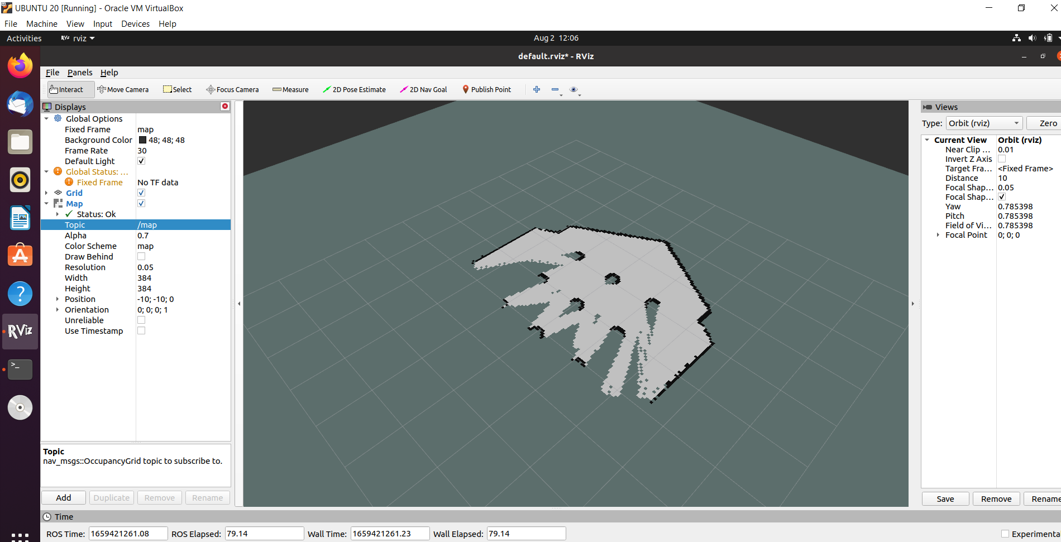Enable the Experimental checkbox
Viewport: 1061px width, 542px height.
1005,534
